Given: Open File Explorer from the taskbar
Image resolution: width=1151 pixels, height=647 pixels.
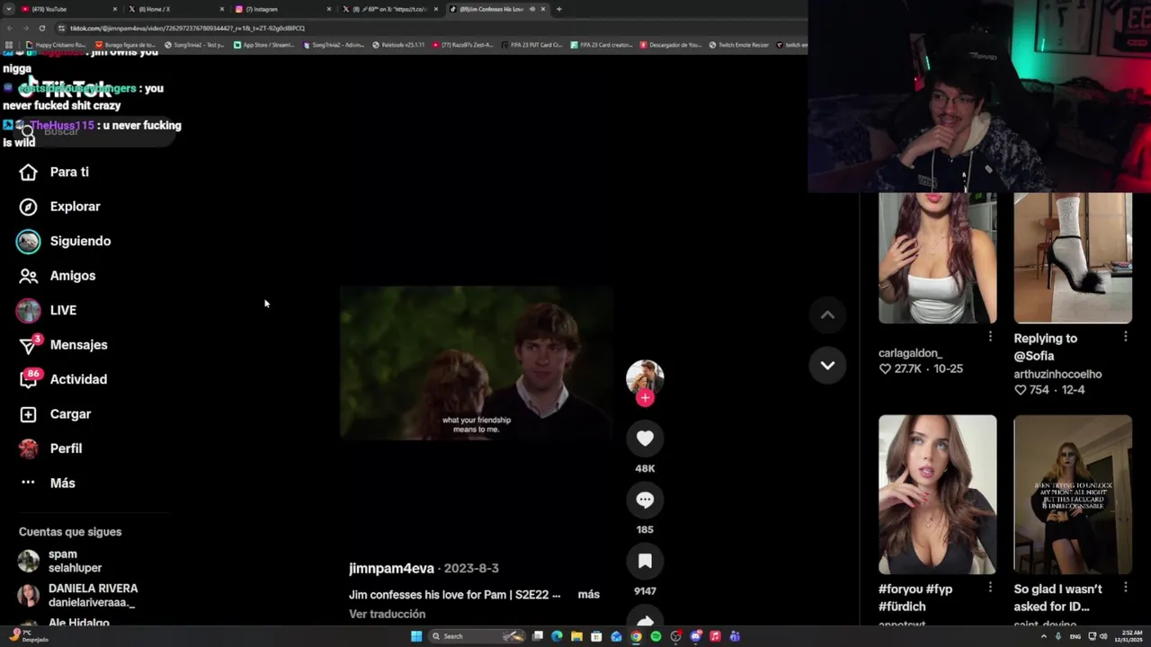Looking at the screenshot, I should [576, 636].
